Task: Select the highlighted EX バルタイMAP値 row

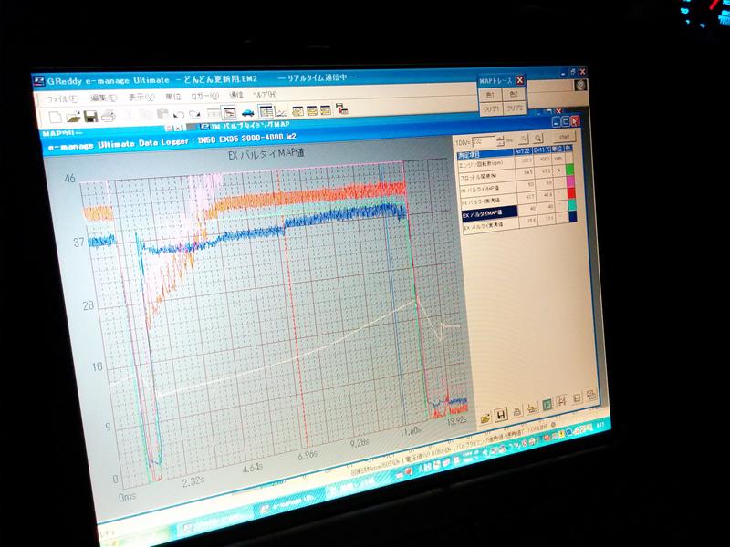Action: [490, 213]
